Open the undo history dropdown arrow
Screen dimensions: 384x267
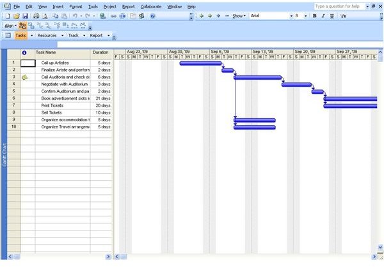pyautogui.click(x=81, y=16)
